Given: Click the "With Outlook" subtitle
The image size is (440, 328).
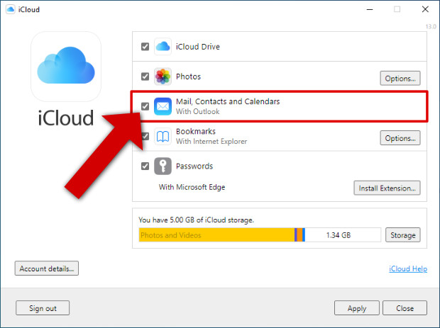Looking at the screenshot, I should coord(197,111).
